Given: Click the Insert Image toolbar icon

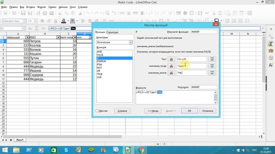Looking at the screenshot, I should coord(178,13).
